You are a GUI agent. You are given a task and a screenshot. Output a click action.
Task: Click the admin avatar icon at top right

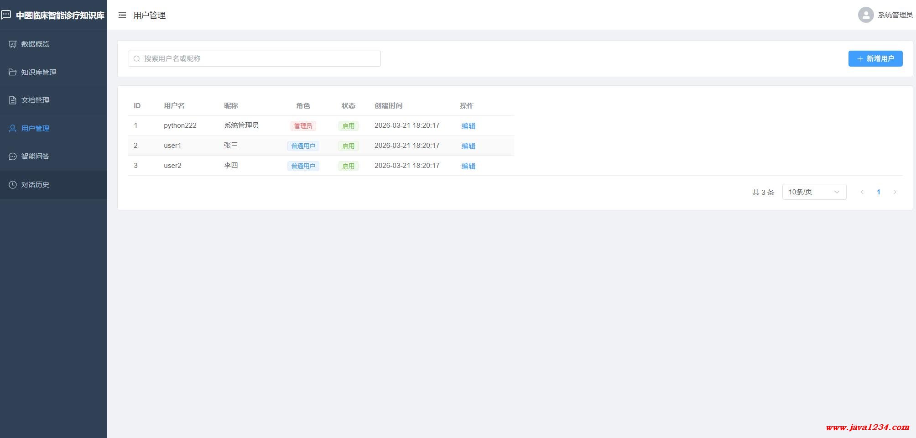point(865,15)
